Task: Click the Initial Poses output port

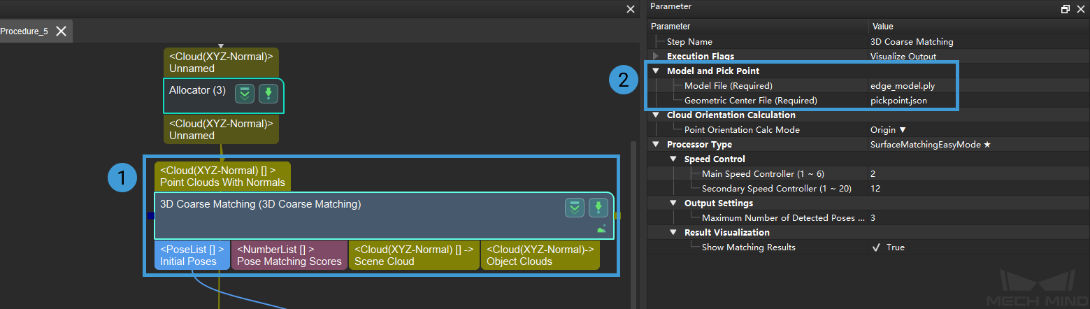Action: (192, 255)
